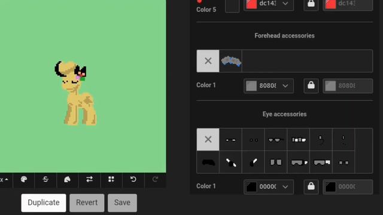Remove forehead accessory with X tile
Viewport: 383px width, 215px height.
(x=208, y=61)
